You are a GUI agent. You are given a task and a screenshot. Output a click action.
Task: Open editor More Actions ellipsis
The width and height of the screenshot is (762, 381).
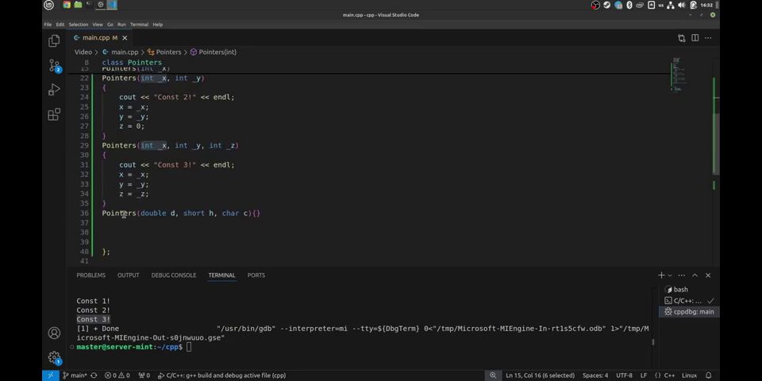pos(708,38)
